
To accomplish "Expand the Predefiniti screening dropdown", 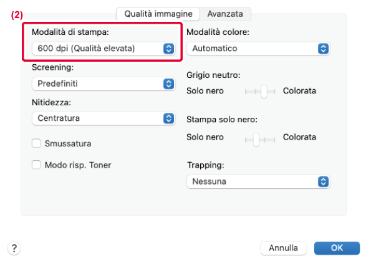I will pyautogui.click(x=104, y=84).
